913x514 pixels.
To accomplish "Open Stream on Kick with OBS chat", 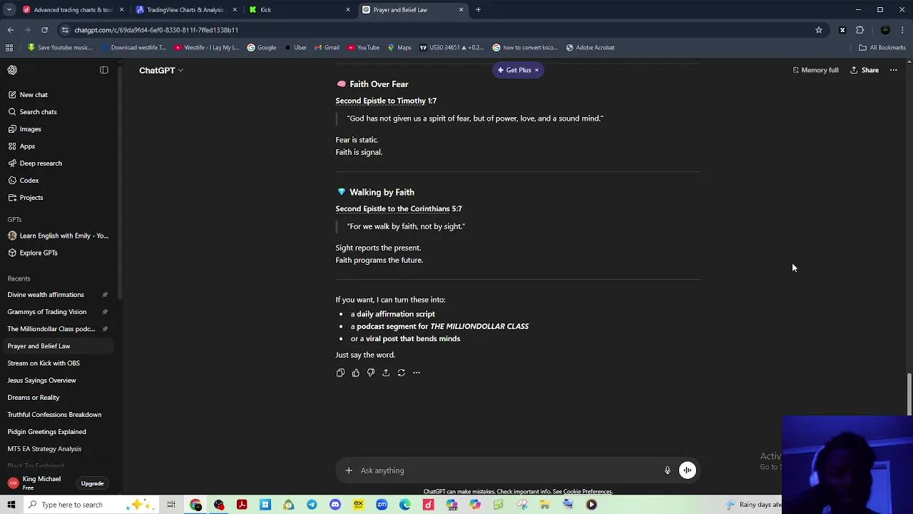I will [x=57, y=363].
